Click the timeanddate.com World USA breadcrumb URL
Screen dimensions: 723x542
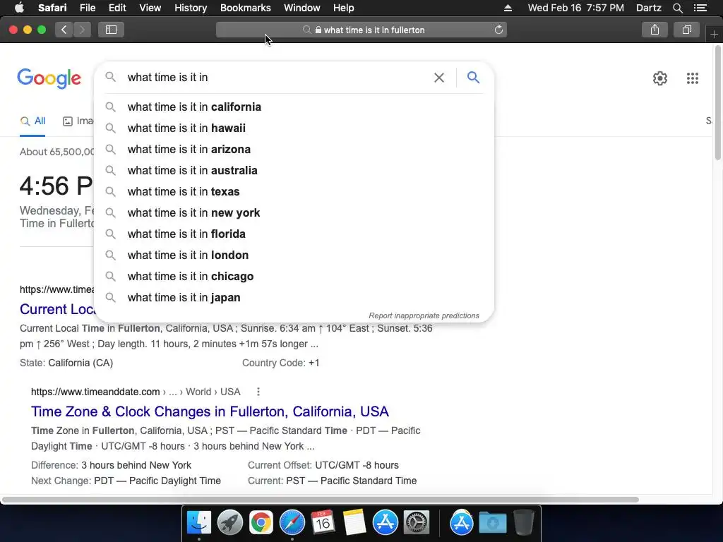click(x=136, y=392)
